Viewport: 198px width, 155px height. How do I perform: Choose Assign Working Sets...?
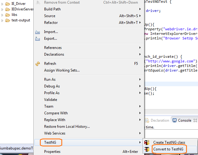(x=89, y=70)
